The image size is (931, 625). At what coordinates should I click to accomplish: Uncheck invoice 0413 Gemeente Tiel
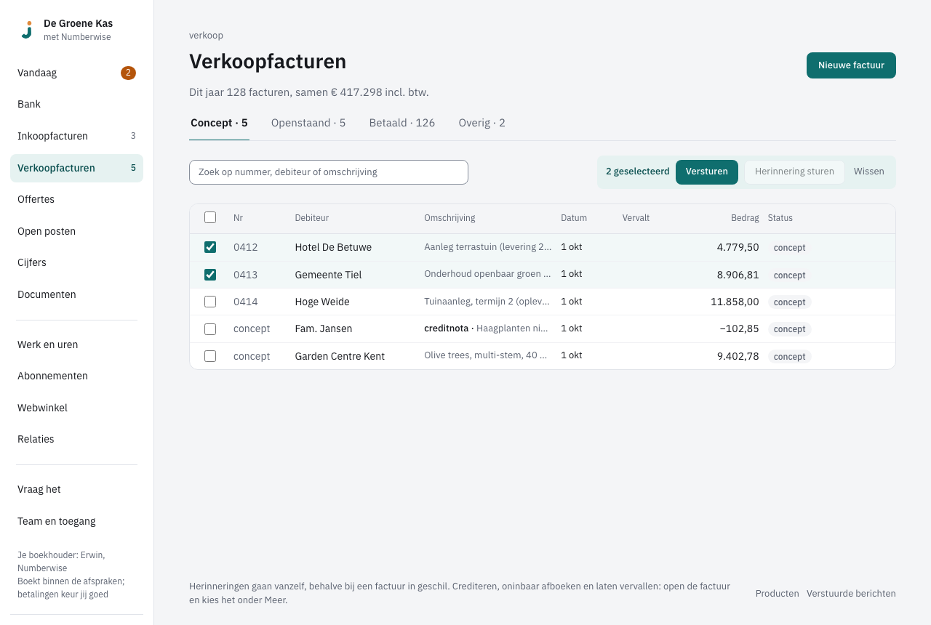pyautogui.click(x=210, y=275)
